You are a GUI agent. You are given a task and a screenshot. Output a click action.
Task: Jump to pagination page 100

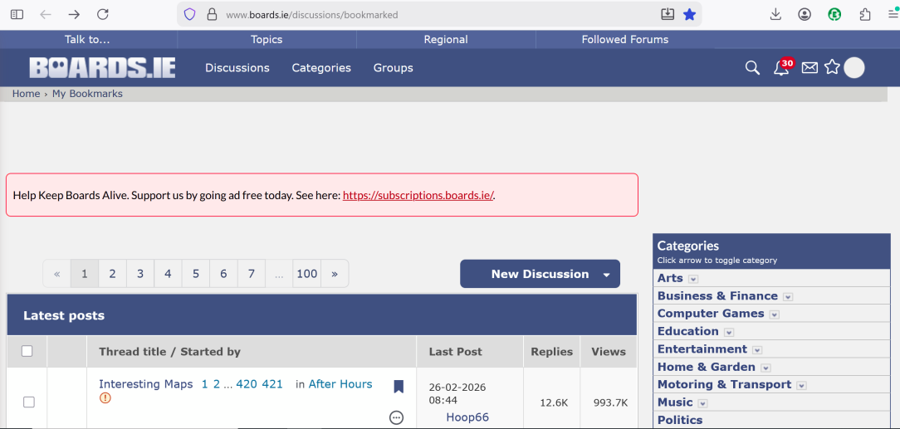(x=307, y=274)
